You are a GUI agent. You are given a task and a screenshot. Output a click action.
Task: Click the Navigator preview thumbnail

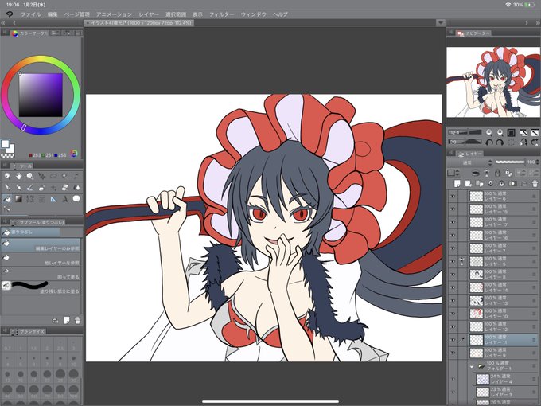[493, 83]
